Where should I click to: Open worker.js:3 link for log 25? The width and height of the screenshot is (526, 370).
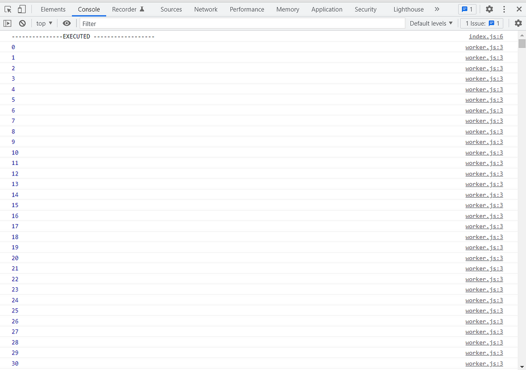click(484, 310)
